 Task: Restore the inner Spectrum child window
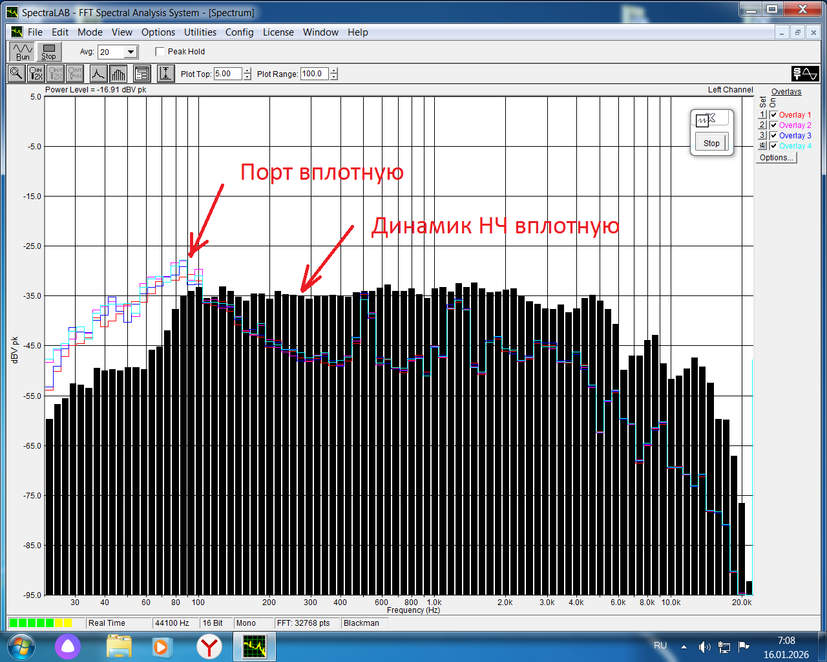pos(798,32)
